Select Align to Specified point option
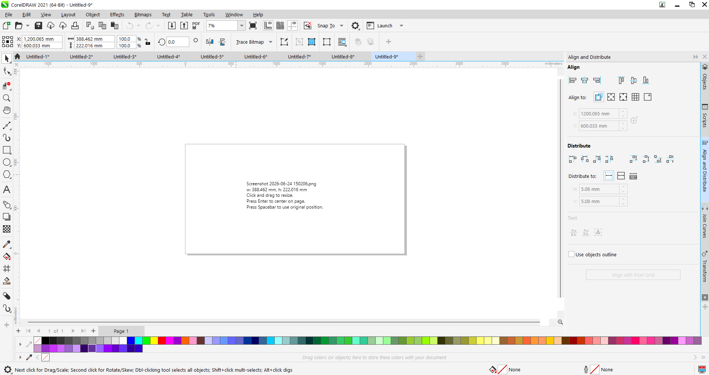 point(648,97)
